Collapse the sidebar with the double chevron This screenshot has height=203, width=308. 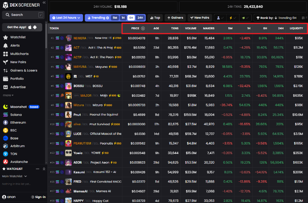coord(44,3)
